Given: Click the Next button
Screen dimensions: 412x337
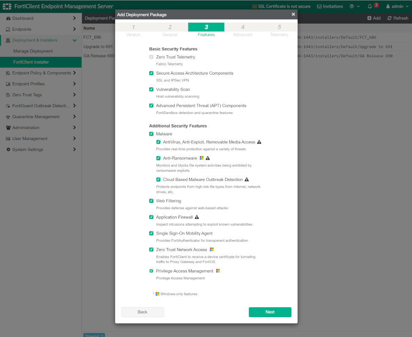Looking at the screenshot, I should tap(270, 312).
